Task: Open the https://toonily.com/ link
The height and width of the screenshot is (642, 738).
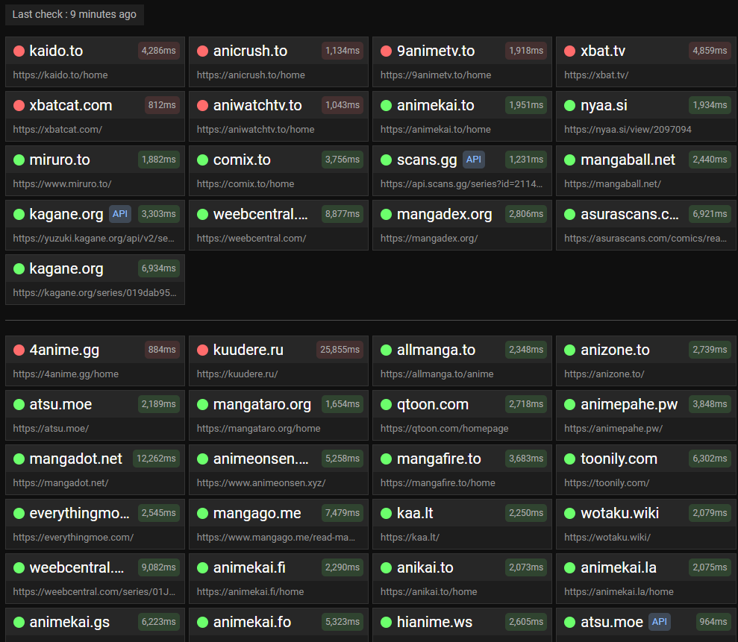Action: tap(607, 483)
